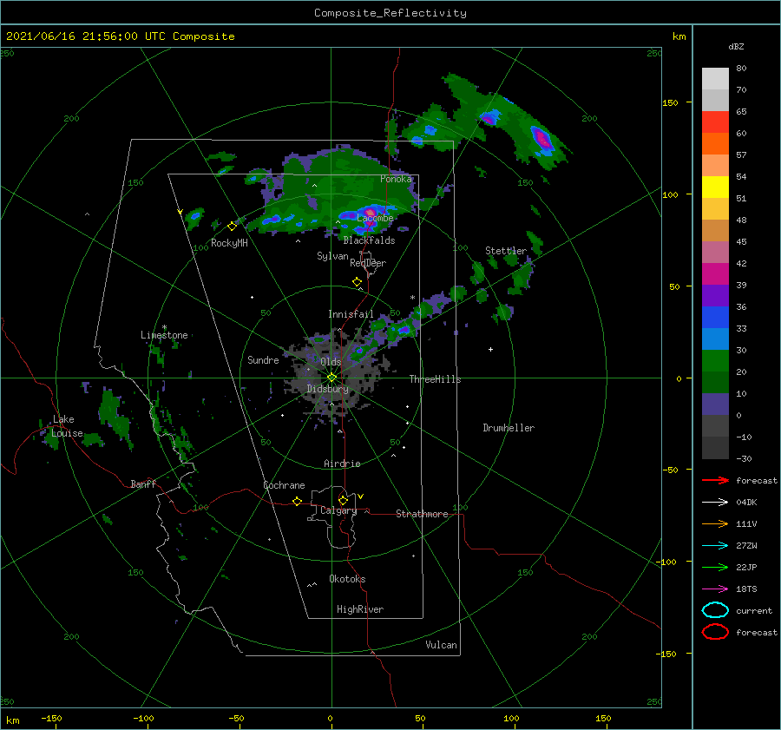Click the Blackfalds map label
Image resolution: width=781 pixels, height=730 pixels.
pyautogui.click(x=369, y=240)
